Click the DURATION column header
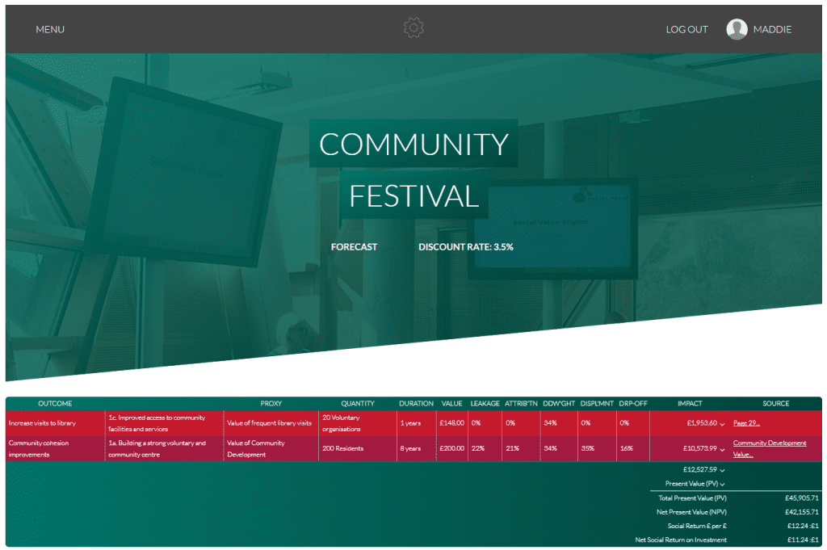This screenshot has height=550, width=827. [x=415, y=403]
